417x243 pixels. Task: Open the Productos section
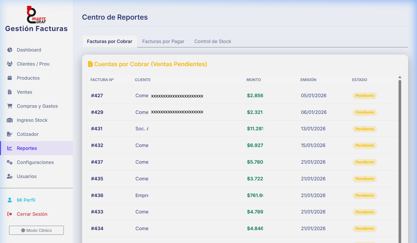coord(37,78)
